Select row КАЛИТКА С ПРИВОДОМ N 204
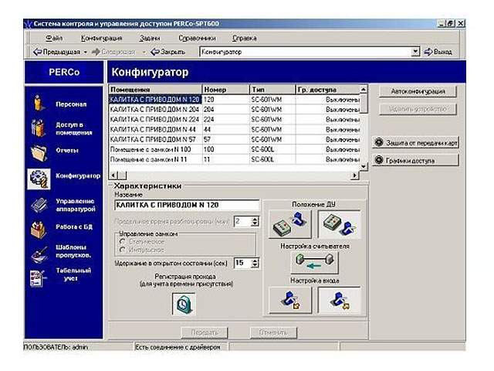 point(235,110)
